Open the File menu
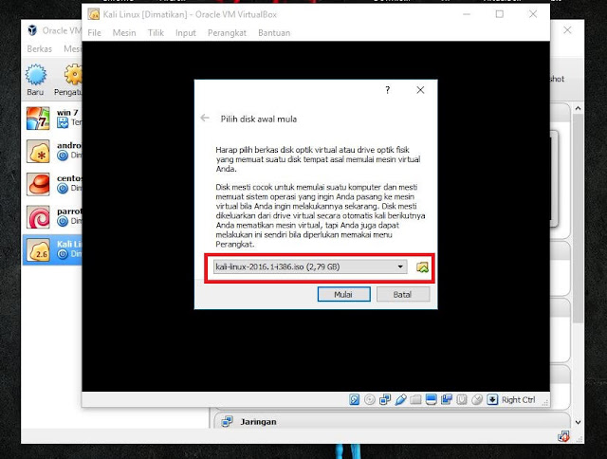607x459 pixels. tap(94, 33)
